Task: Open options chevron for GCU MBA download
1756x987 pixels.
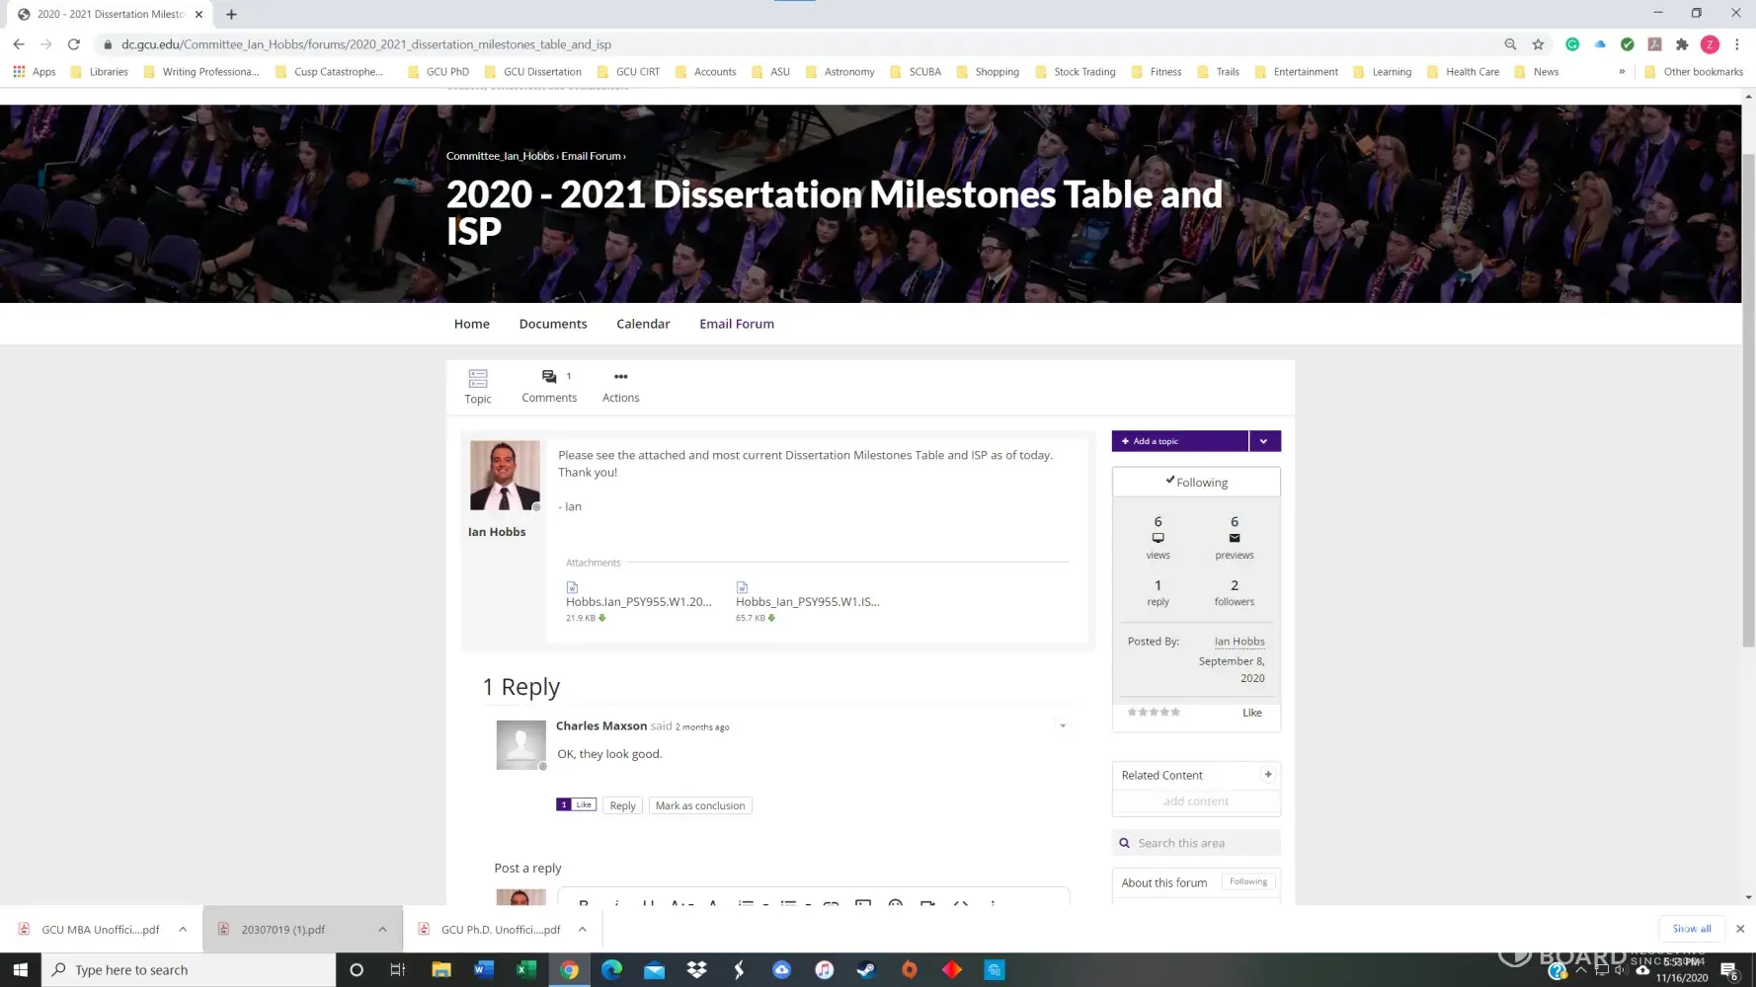Action: (x=183, y=930)
